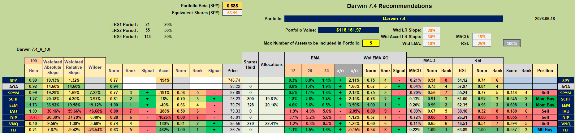
Task: Click the Wtd Accel LR Slope 30% cell
Action: 431,36
